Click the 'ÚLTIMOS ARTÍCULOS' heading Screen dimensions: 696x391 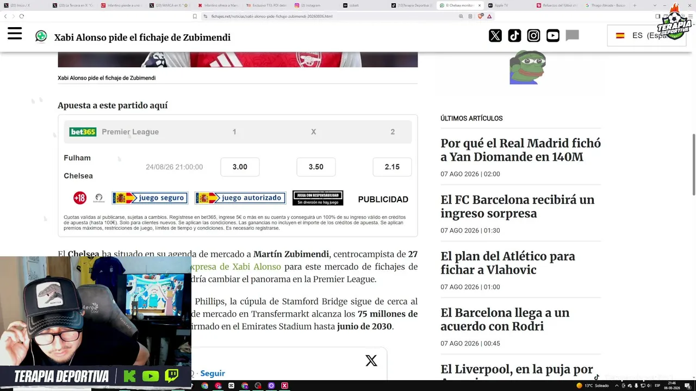click(x=471, y=118)
